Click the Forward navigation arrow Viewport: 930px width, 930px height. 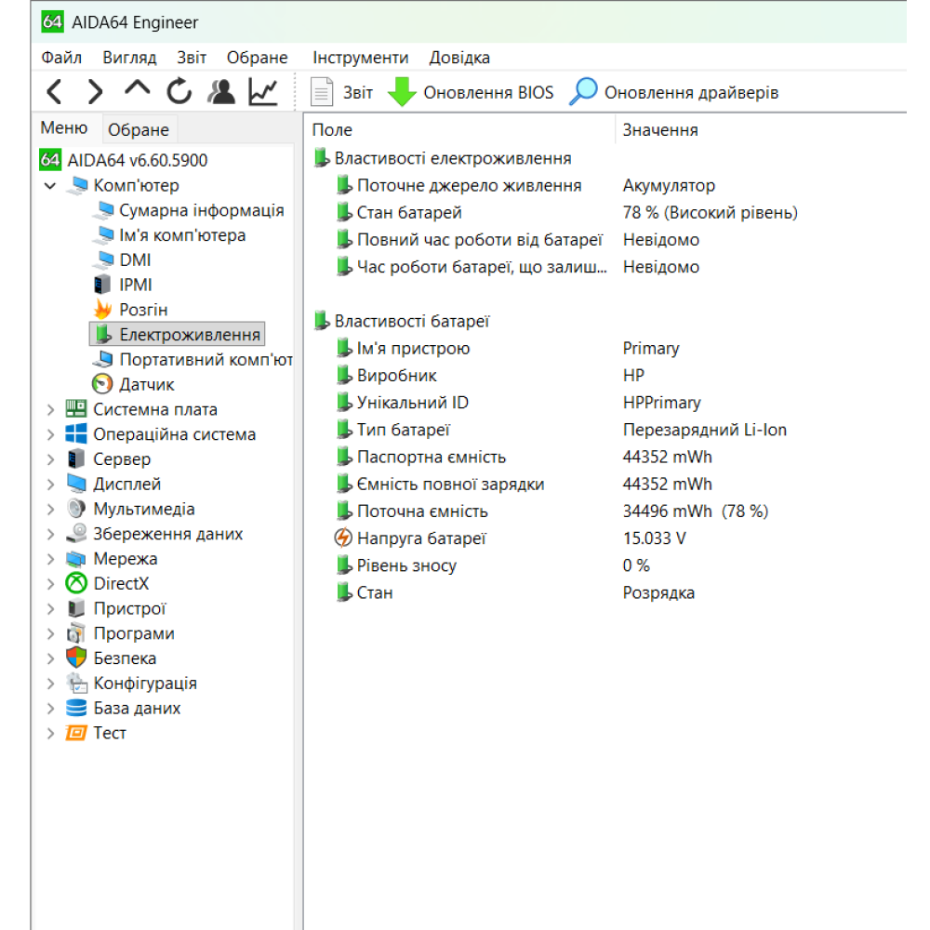point(95,92)
